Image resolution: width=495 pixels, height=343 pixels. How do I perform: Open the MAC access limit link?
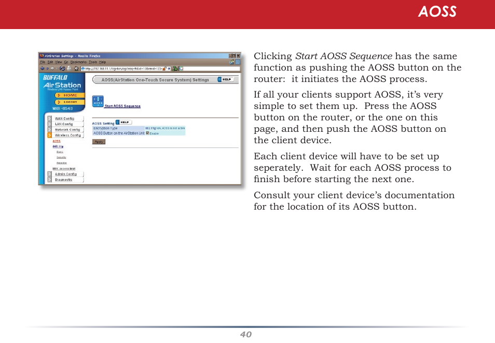(64, 169)
